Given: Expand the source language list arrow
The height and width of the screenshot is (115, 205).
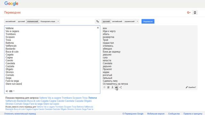Looking at the screenshot, I should point(58,21).
